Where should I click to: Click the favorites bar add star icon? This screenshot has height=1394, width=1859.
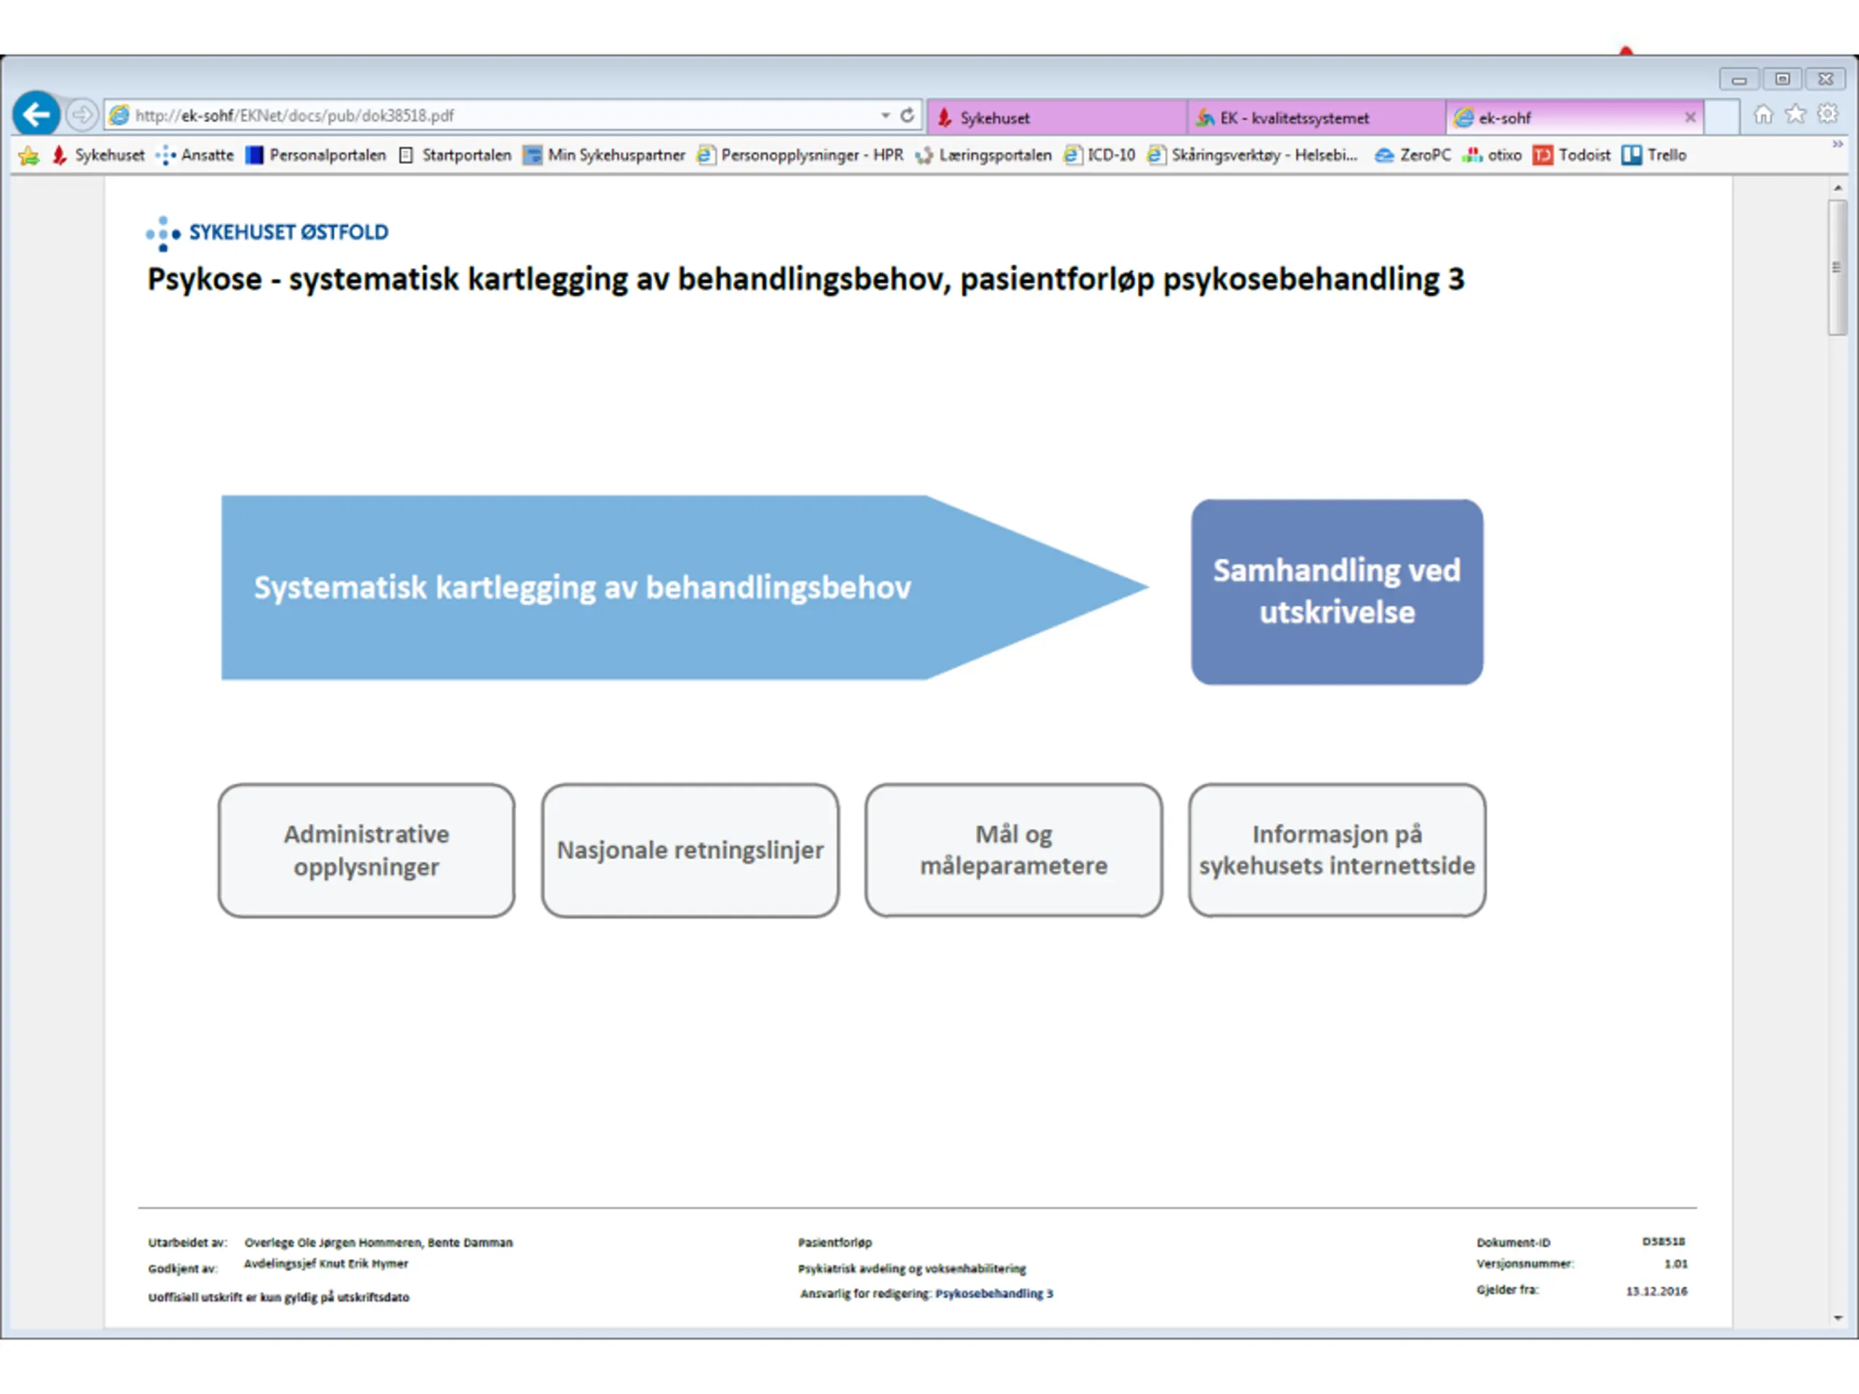click(x=28, y=155)
